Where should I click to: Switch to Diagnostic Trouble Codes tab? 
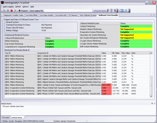[13, 15]
